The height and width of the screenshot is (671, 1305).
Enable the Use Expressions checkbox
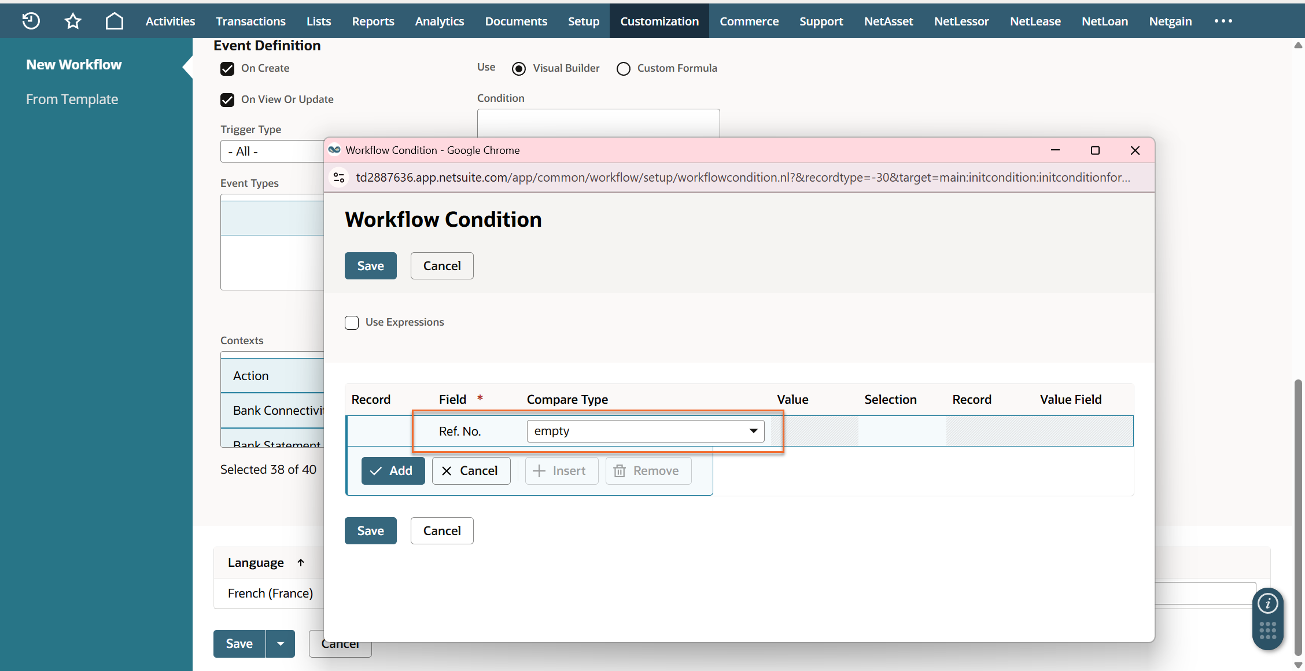352,323
